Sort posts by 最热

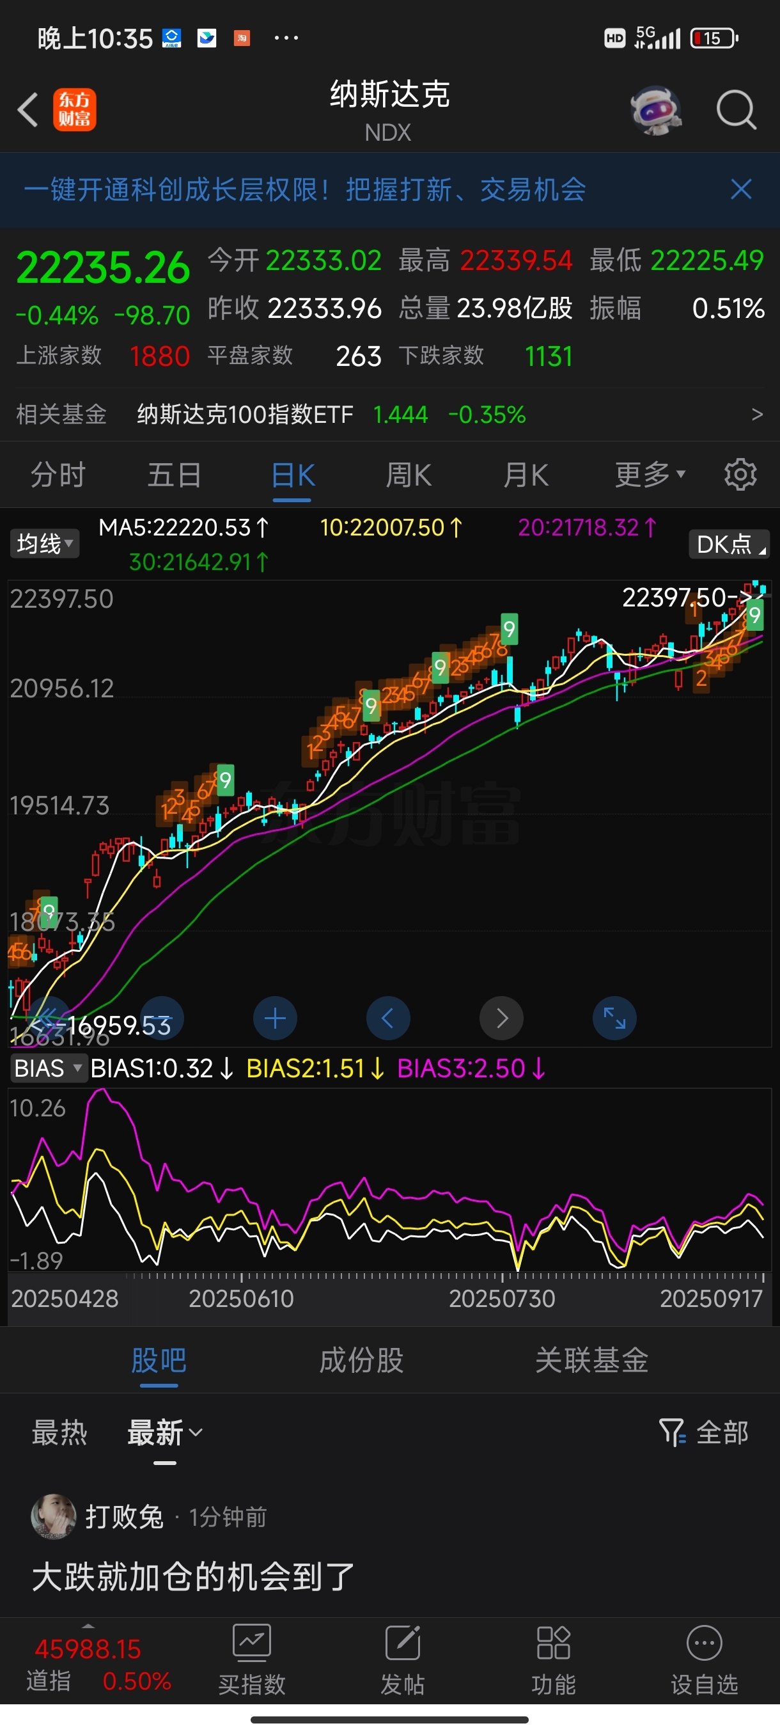coord(59,1432)
